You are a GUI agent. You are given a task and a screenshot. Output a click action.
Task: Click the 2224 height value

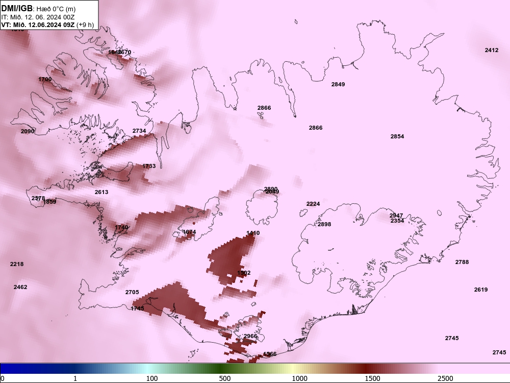pos(313,204)
